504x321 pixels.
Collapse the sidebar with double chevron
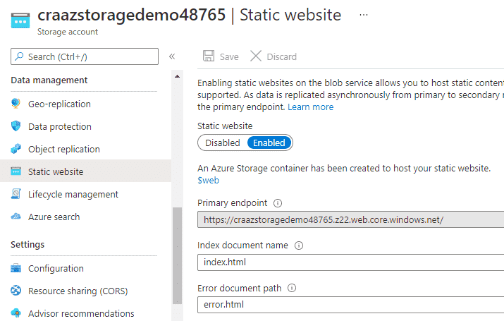coord(172,56)
